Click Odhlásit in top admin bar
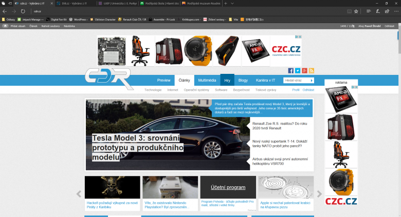Image resolution: width=401 pixels, height=217 pixels. [x=390, y=26]
